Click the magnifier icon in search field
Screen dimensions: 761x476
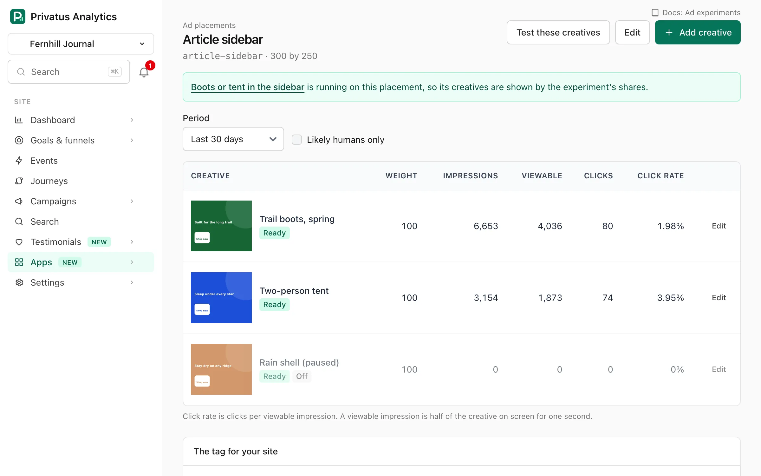21,72
